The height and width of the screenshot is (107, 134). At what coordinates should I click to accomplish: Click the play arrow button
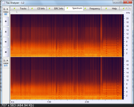[x=6, y=42]
